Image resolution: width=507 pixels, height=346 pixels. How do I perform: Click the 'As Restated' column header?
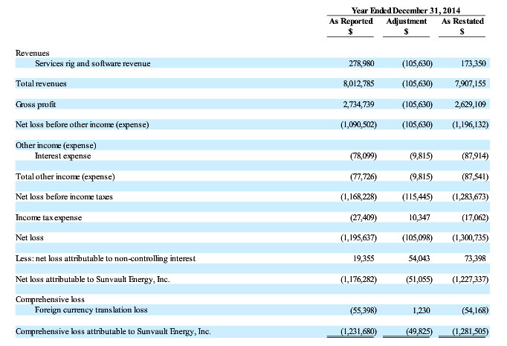coord(462,22)
